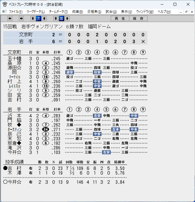Select the 岩 team toggle button
This screenshot has height=202, width=195.
point(62,19)
